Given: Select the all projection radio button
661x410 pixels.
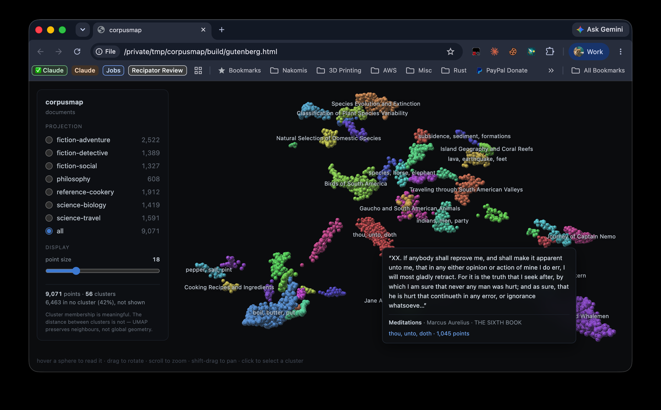Looking at the screenshot, I should pos(49,231).
